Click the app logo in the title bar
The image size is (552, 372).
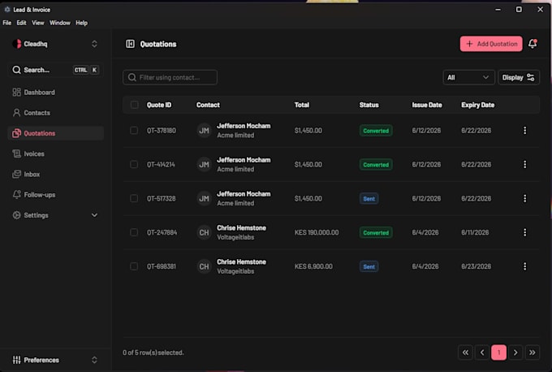[7, 10]
